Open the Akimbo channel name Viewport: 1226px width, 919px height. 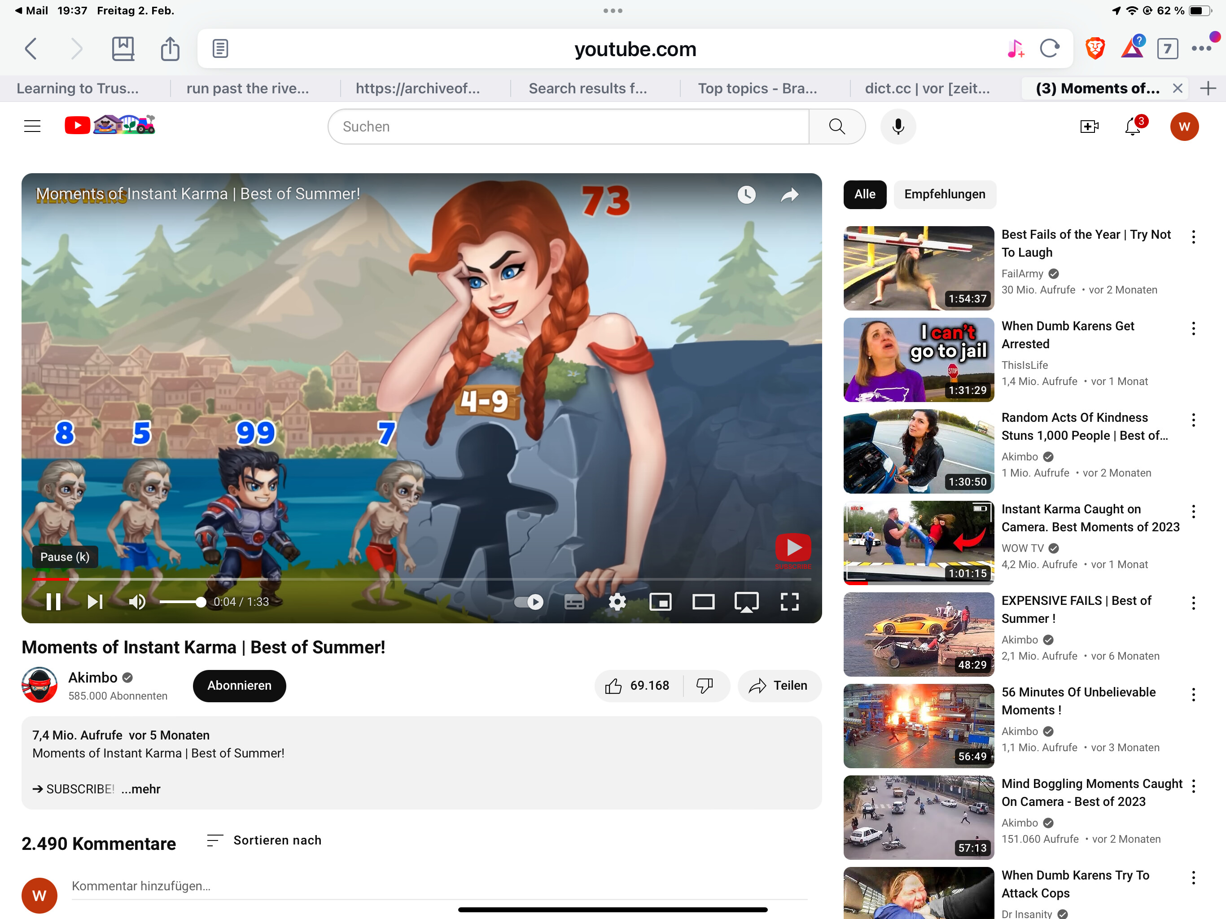pyautogui.click(x=92, y=678)
